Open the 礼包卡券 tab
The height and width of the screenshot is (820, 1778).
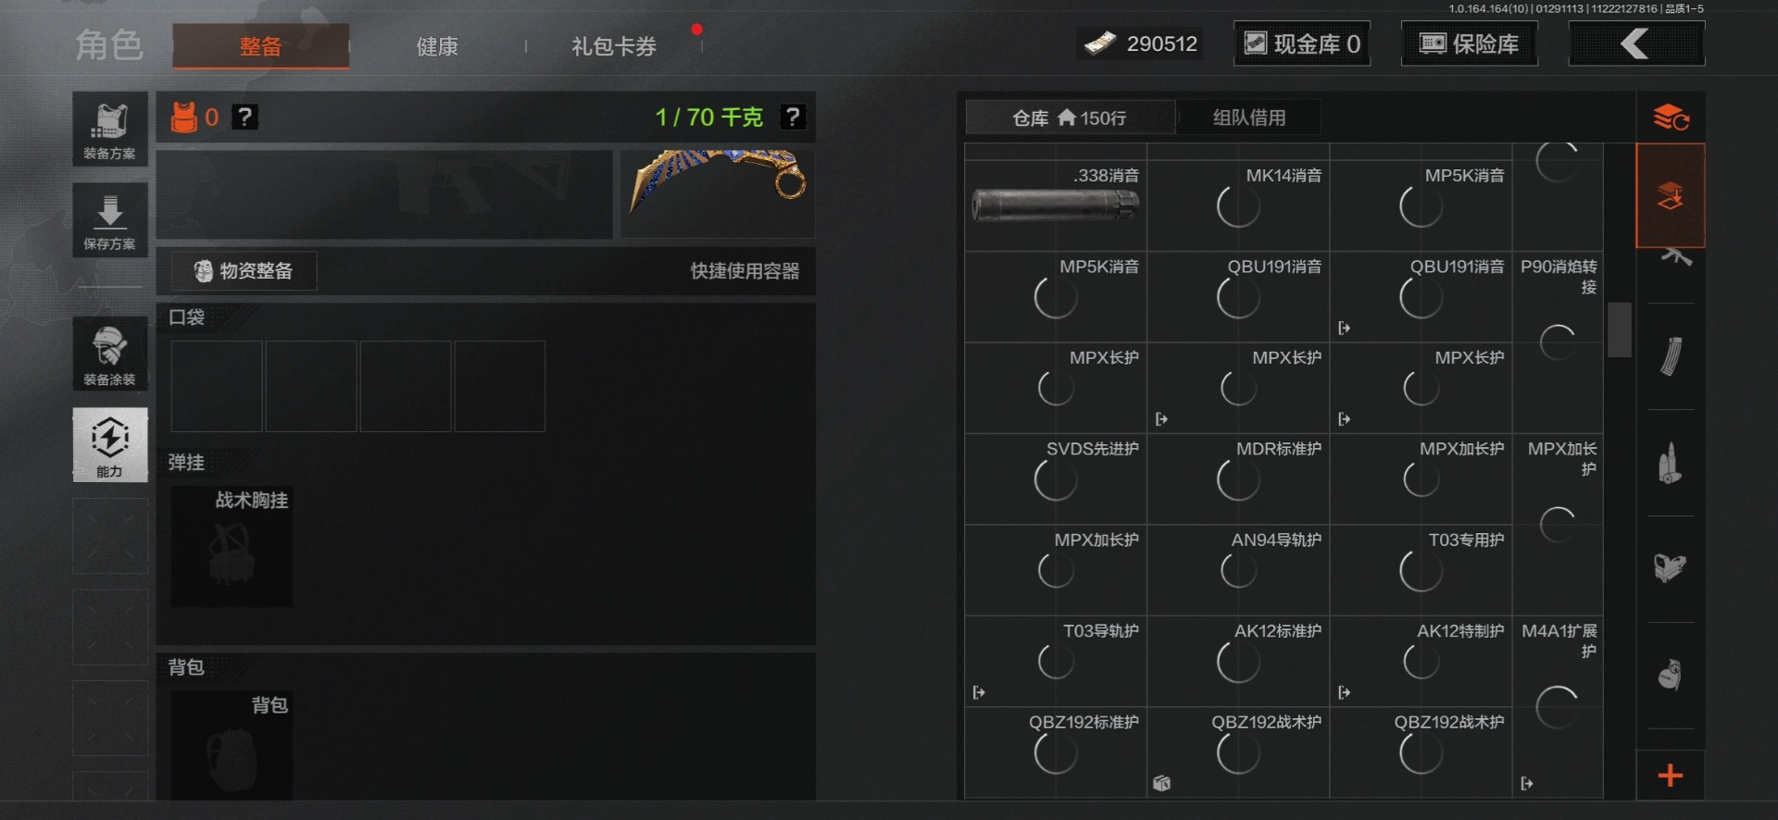pyautogui.click(x=614, y=46)
